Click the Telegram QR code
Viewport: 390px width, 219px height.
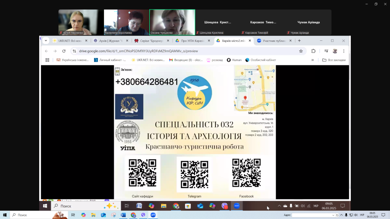pyautogui.click(x=195, y=174)
